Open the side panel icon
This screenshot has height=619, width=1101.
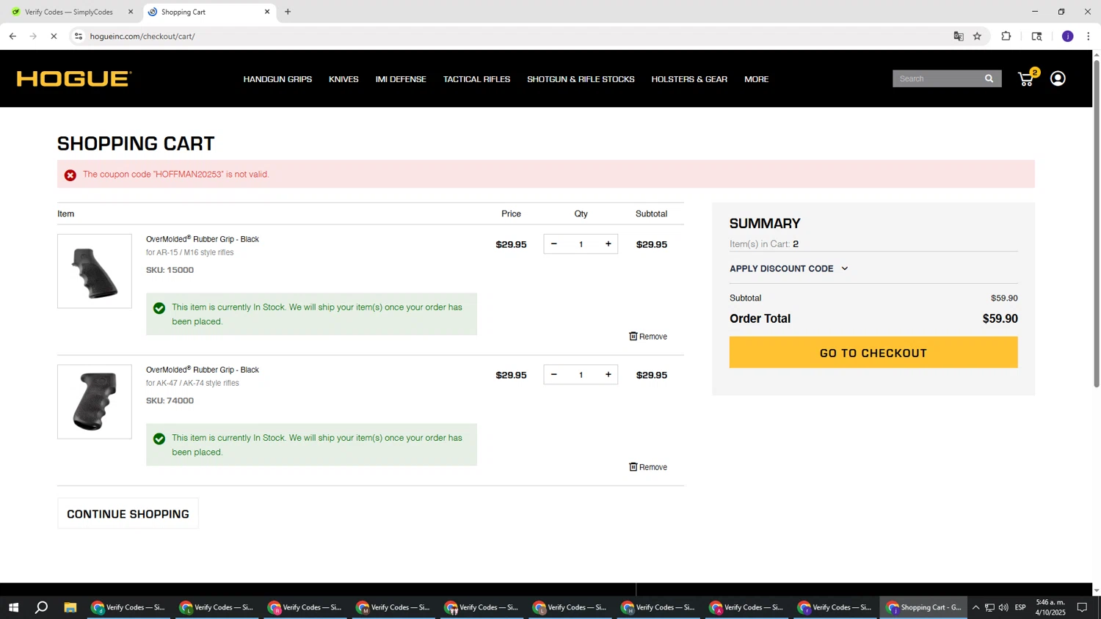tap(1036, 36)
